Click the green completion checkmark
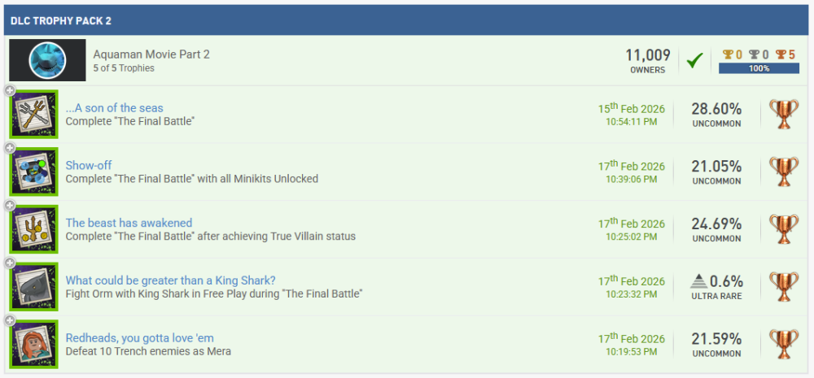Viewport: 814px width, 378px height. [694, 60]
